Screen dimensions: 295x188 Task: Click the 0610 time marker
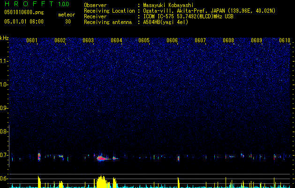click(x=285, y=40)
